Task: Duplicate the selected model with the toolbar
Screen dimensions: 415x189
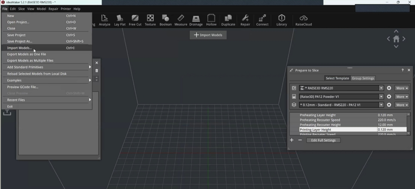Action: click(x=228, y=20)
